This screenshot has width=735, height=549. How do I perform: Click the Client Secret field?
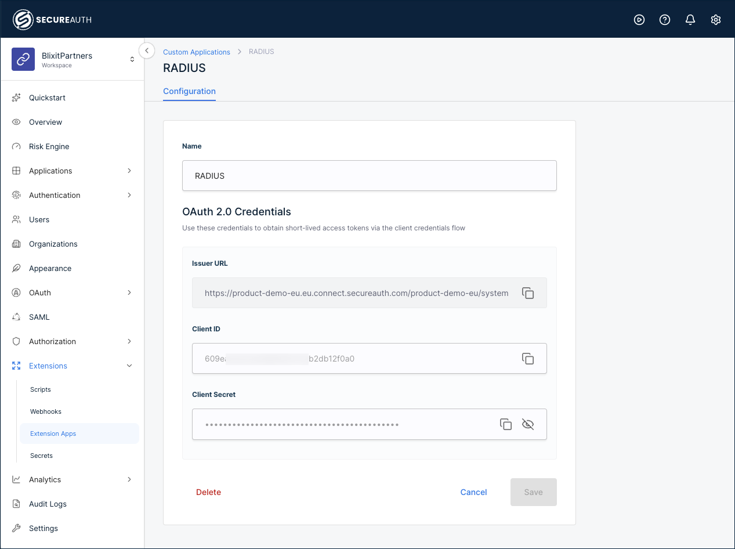coord(370,424)
